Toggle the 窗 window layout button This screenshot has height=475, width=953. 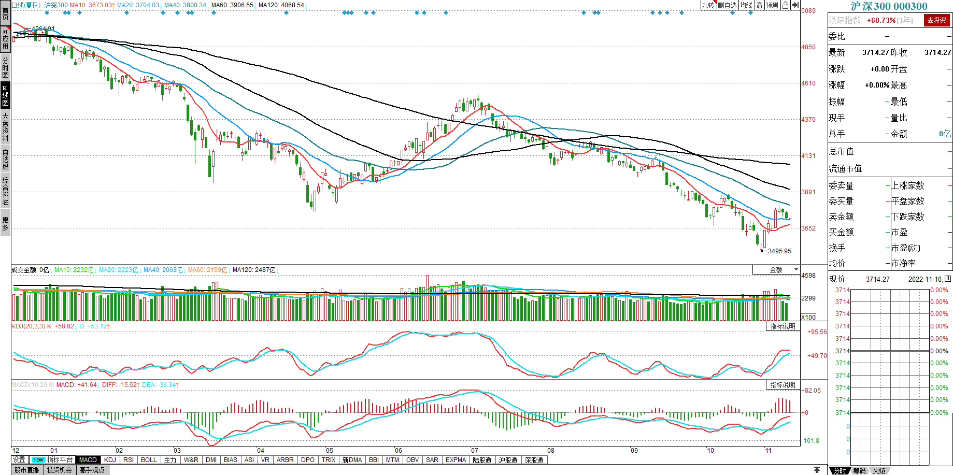tap(759, 5)
